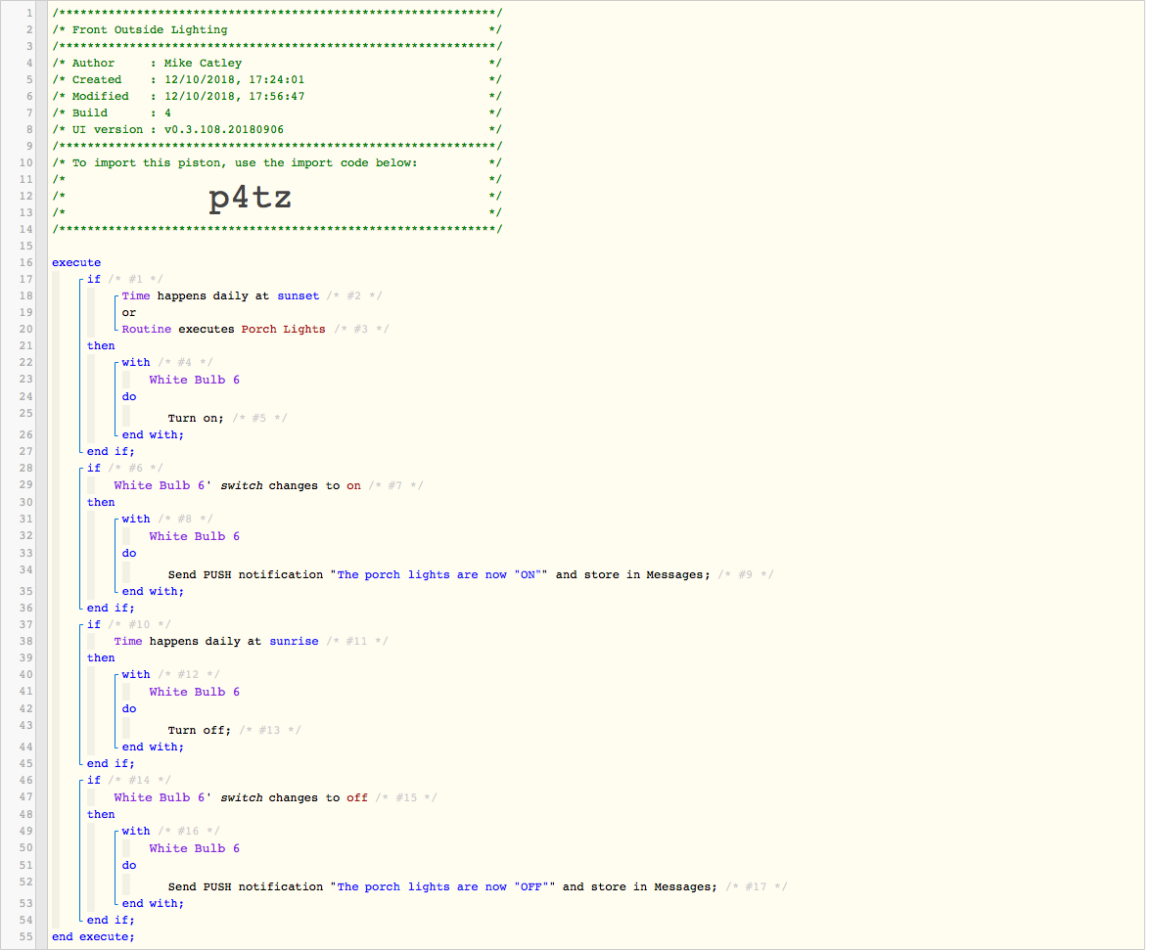Click the import code 'p4tz'

click(250, 197)
